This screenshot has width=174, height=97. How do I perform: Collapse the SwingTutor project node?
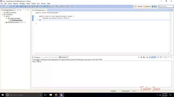[2, 15]
